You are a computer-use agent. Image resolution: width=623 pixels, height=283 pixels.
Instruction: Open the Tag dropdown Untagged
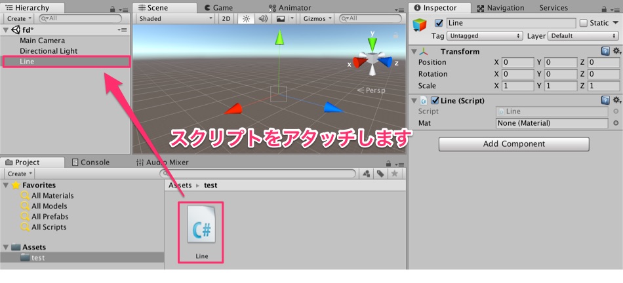485,36
